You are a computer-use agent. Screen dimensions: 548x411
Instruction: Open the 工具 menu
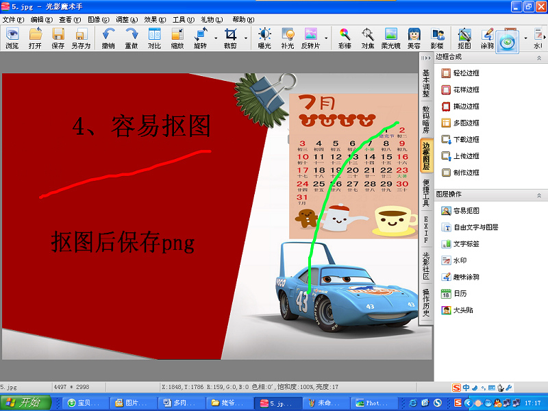click(x=184, y=20)
